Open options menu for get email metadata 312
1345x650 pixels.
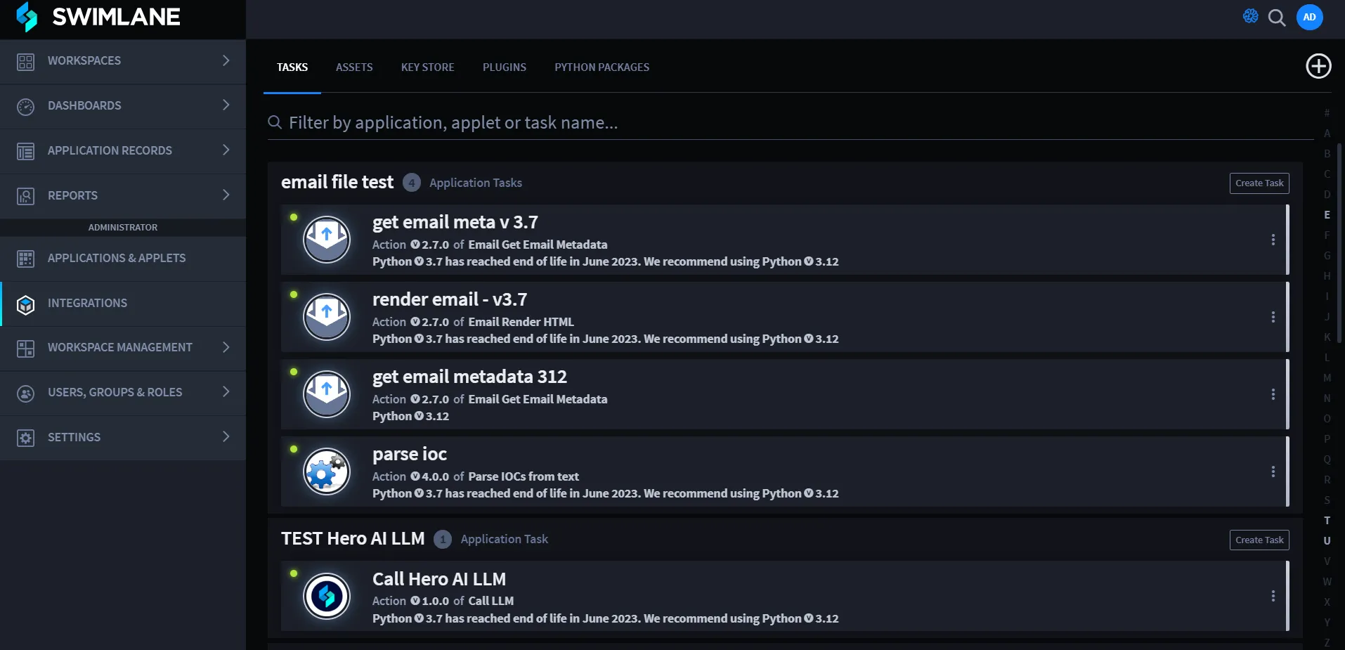(1273, 394)
